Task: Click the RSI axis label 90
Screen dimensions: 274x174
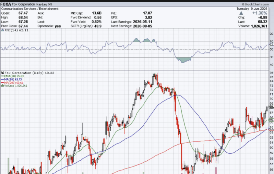Action: (x=271, y=34)
